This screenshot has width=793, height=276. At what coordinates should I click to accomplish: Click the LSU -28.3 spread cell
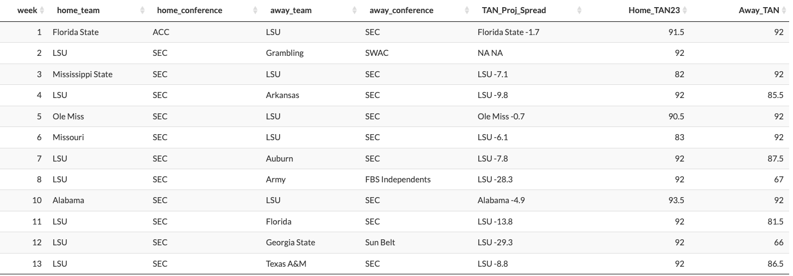tap(495, 180)
